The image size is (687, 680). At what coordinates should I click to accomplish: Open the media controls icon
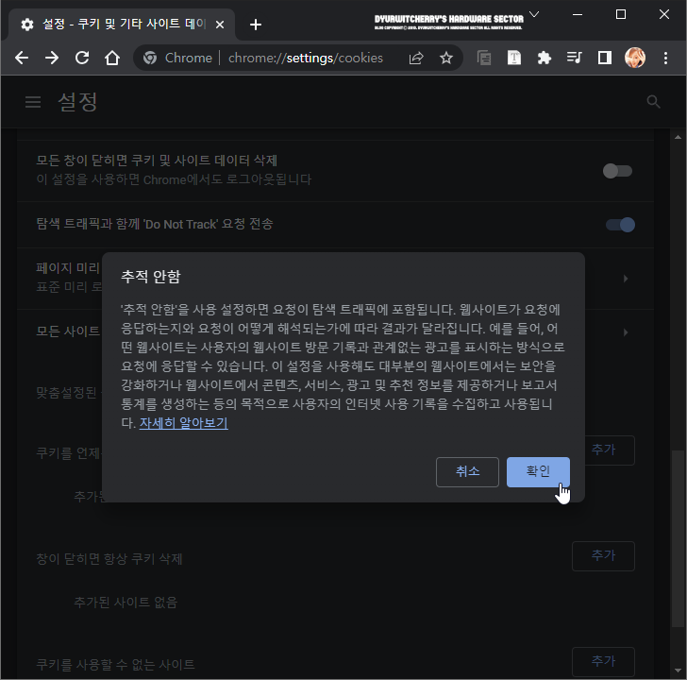pyautogui.click(x=575, y=58)
